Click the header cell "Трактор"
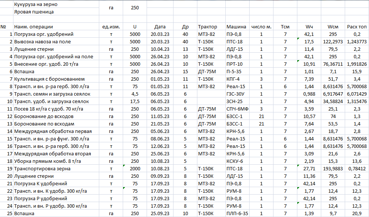This screenshot has height=217, width=369. click(x=211, y=27)
